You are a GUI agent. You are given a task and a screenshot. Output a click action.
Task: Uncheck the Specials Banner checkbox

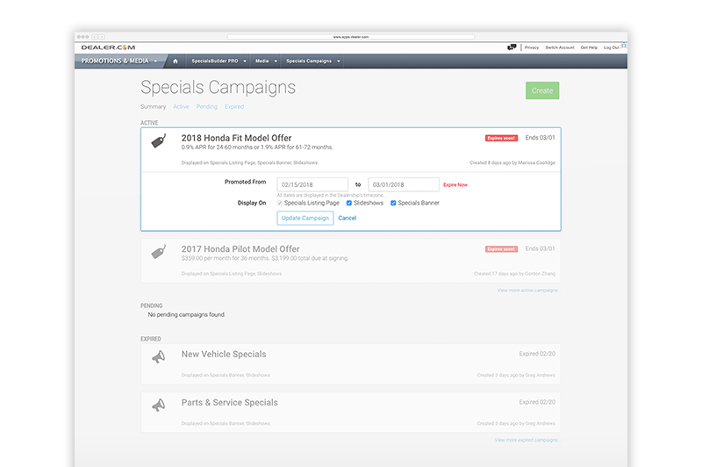click(393, 204)
